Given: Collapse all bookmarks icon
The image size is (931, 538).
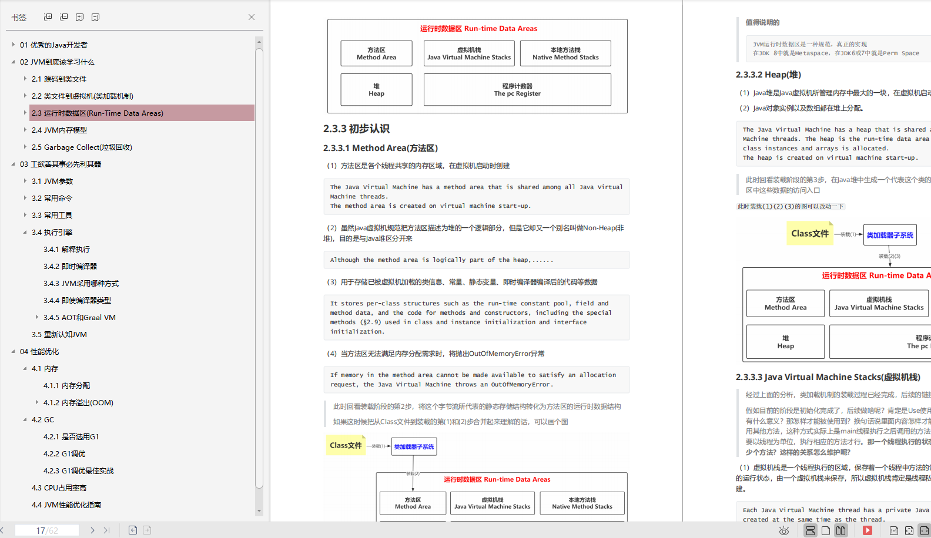Looking at the screenshot, I should (64, 17).
